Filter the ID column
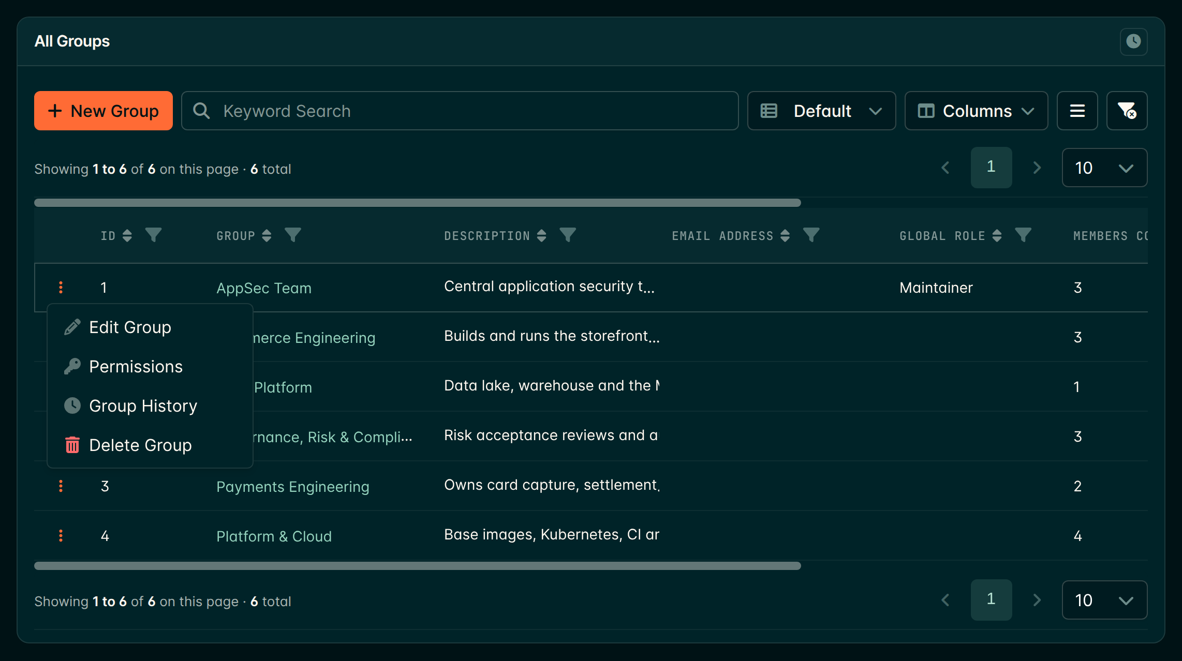 pyautogui.click(x=153, y=235)
